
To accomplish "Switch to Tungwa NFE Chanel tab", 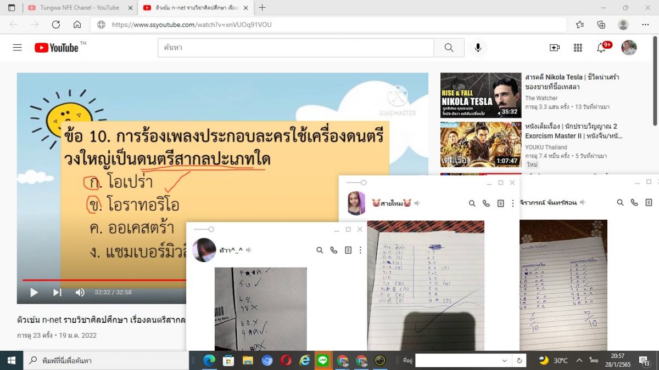I will (79, 8).
